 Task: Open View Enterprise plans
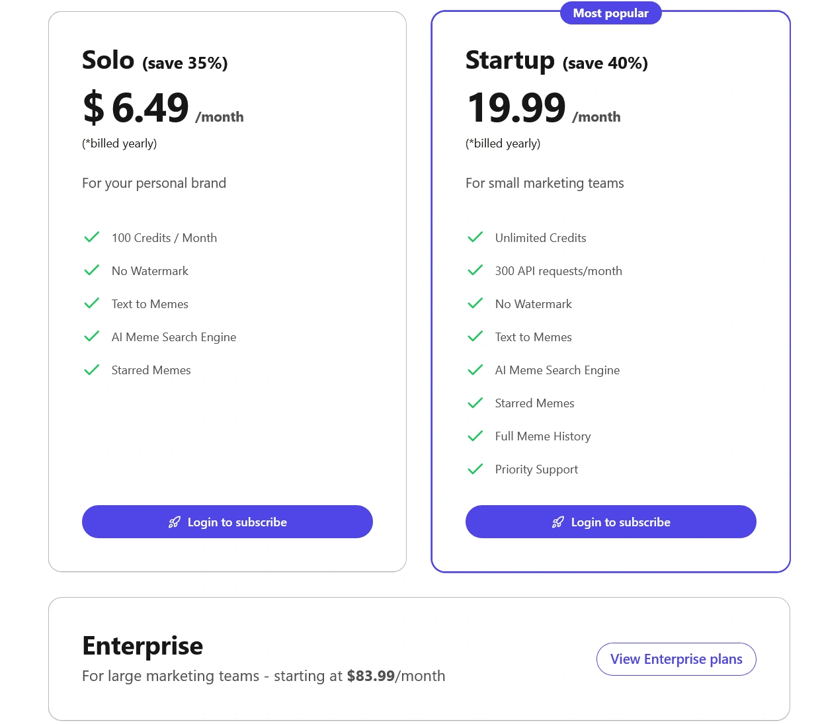pyautogui.click(x=676, y=659)
